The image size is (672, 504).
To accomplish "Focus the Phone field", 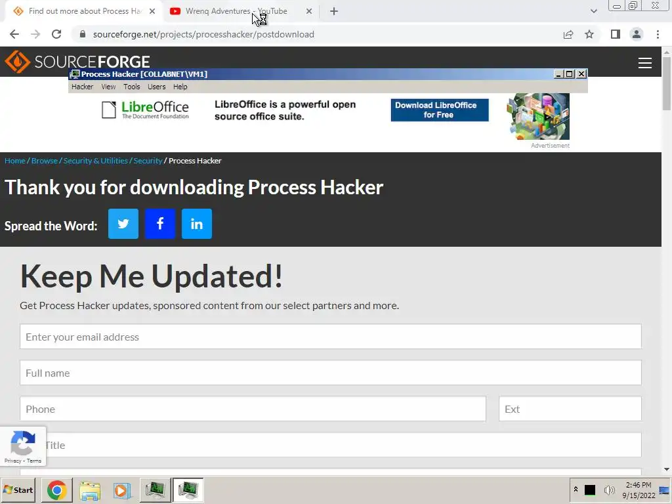I will pos(253,409).
